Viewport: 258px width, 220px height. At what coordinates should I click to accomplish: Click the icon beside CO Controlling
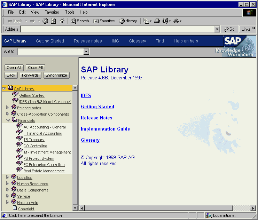(x=19, y=145)
